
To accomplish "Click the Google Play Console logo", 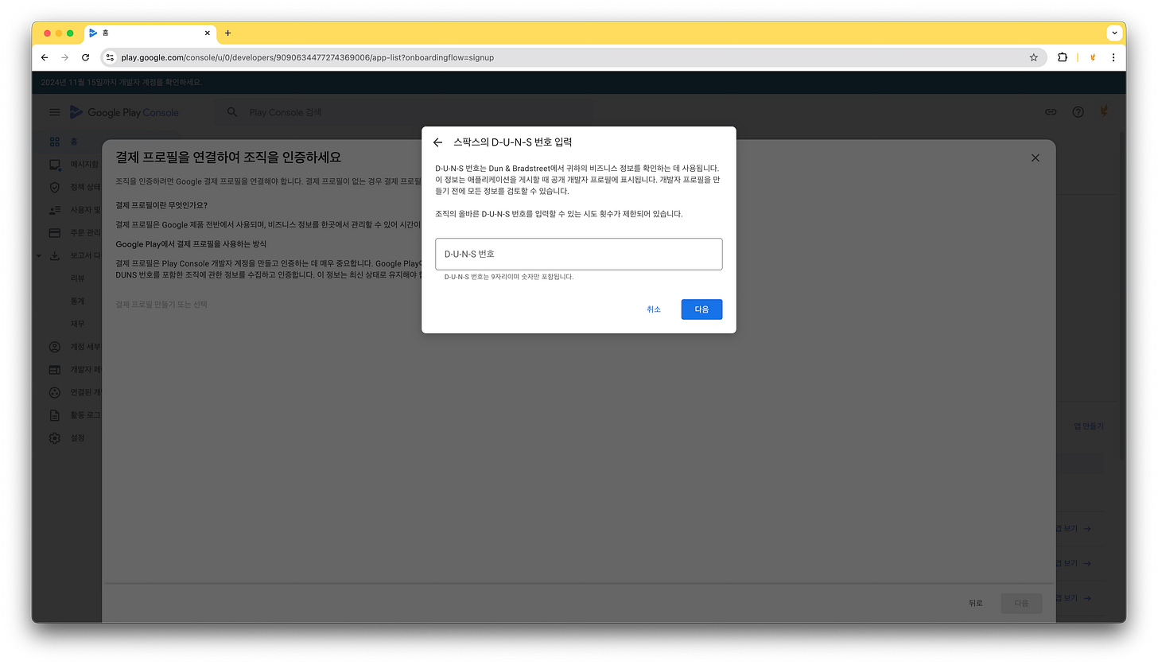I will point(125,112).
